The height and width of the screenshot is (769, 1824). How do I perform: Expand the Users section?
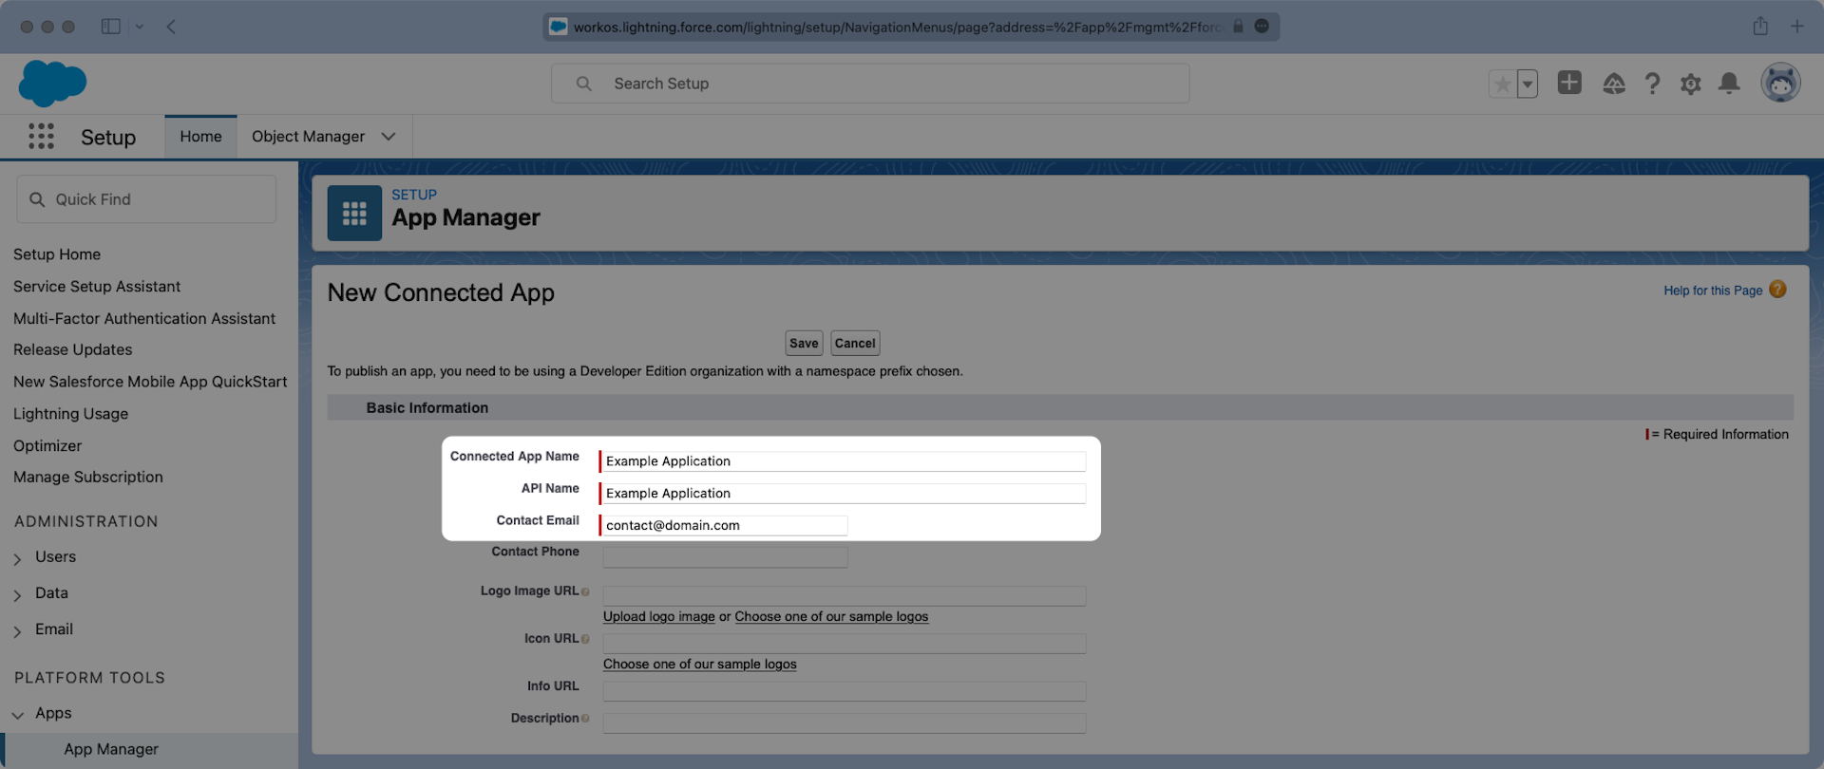point(18,558)
